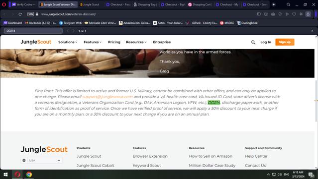Open the Recibidos Gmail bookmark
Image resolution: width=318 pixels, height=179 pixels.
click(x=40, y=23)
